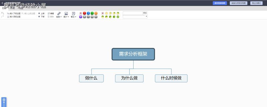Click the zoom slider track
Screen dimensions: 267x107
[x=4, y=104]
